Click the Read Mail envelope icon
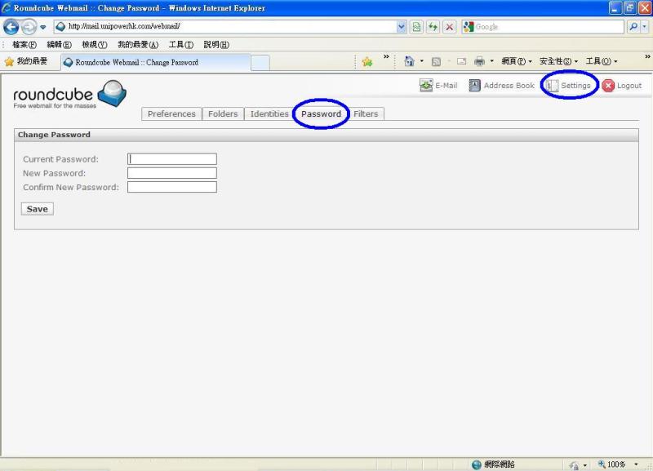Viewport: 653px width, 471px height. coord(461,62)
